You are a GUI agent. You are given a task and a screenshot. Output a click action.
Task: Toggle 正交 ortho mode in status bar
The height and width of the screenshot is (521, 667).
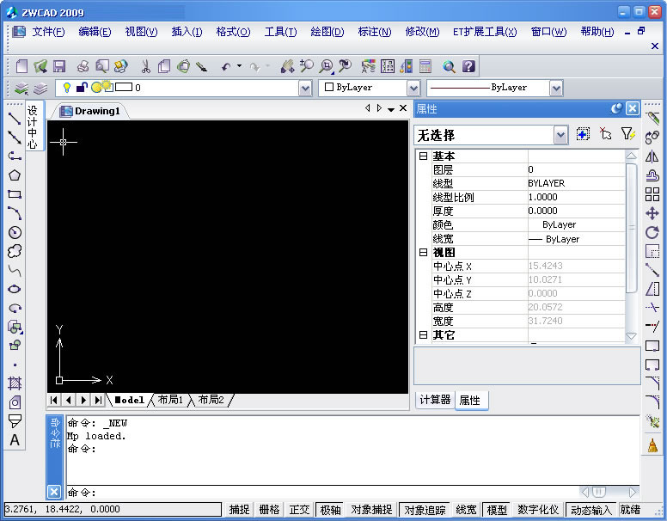click(299, 510)
